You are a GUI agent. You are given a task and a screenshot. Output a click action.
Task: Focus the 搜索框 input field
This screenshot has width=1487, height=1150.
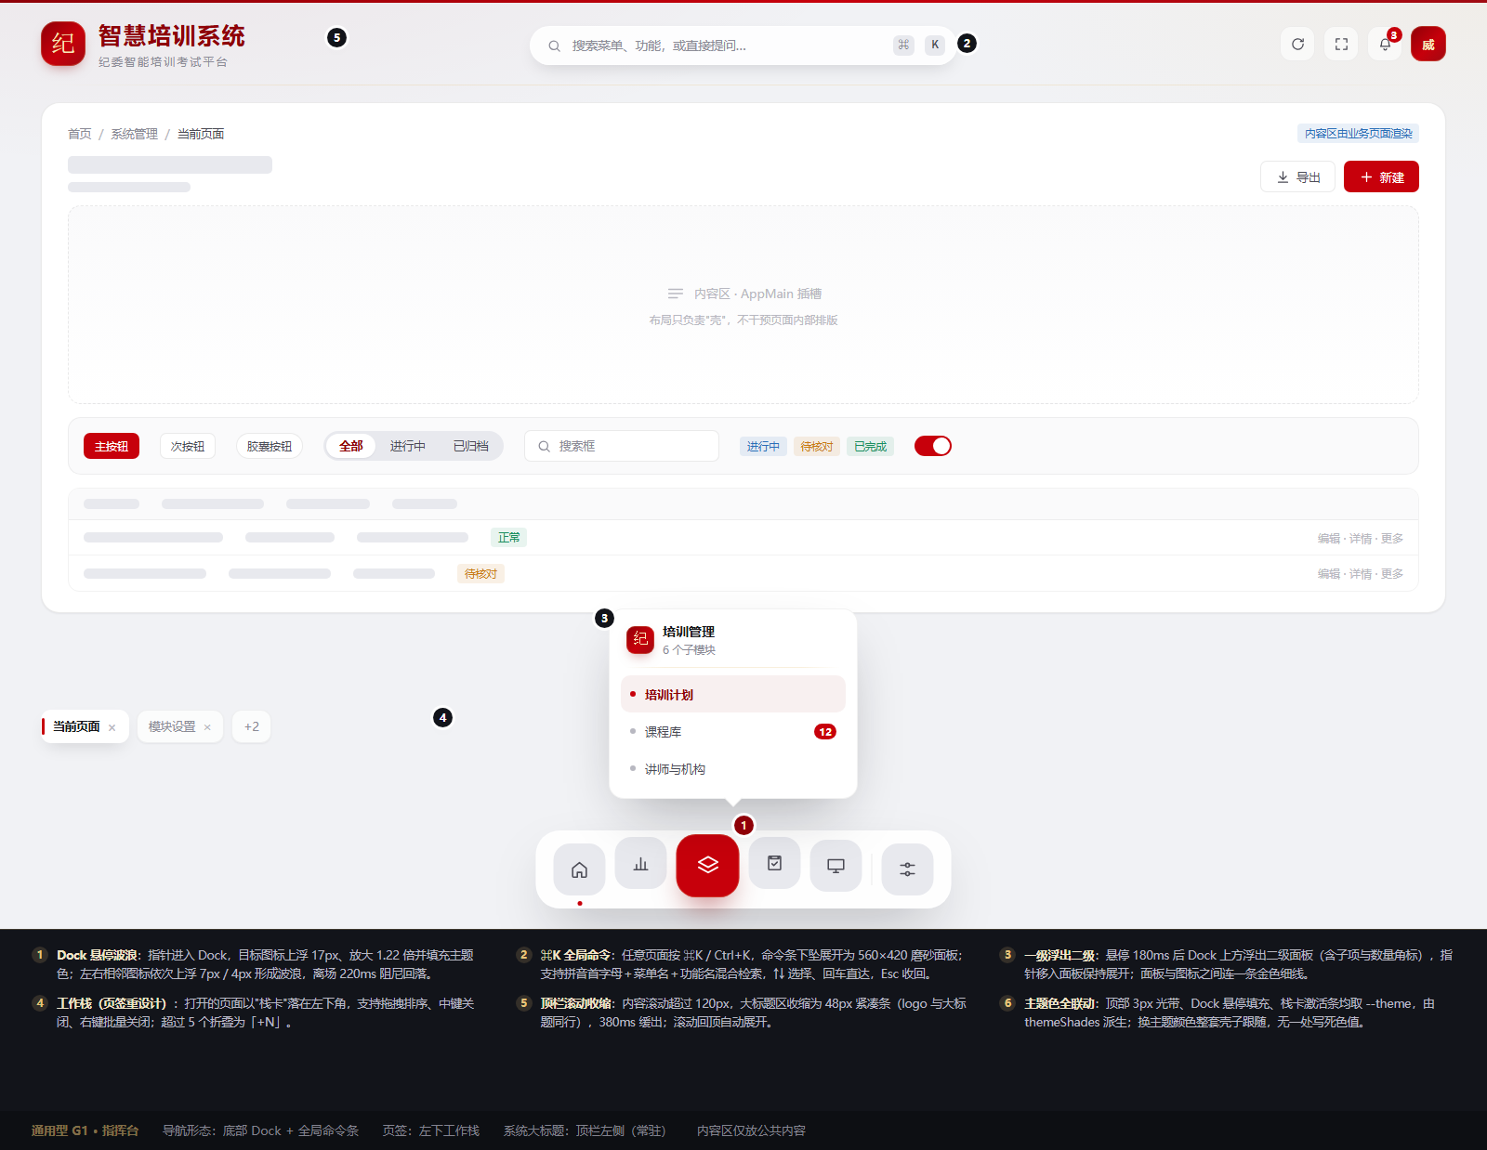tap(622, 446)
